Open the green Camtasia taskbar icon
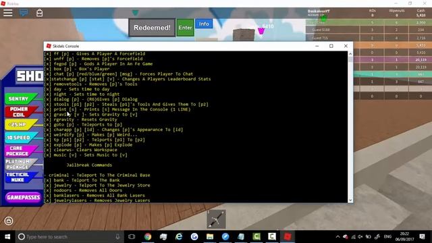This screenshot has height=243, width=432. pyautogui.click(x=256, y=237)
